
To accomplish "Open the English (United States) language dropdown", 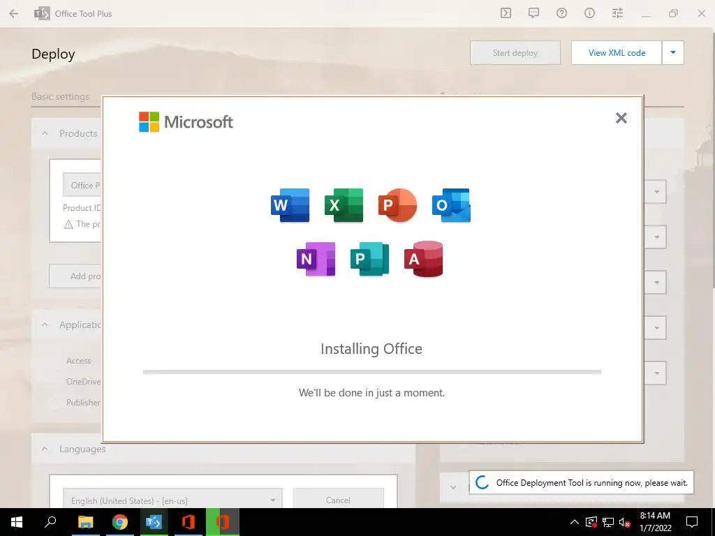I will tap(172, 500).
